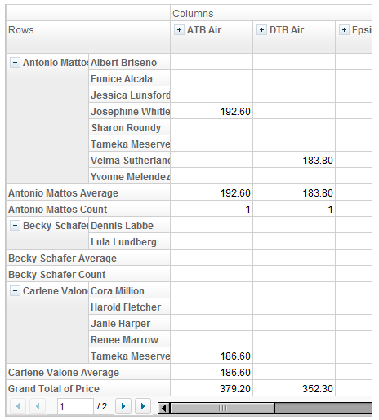Expand the DTB Air column
Image resolution: width=379 pixels, height=420 pixels.
(x=261, y=30)
